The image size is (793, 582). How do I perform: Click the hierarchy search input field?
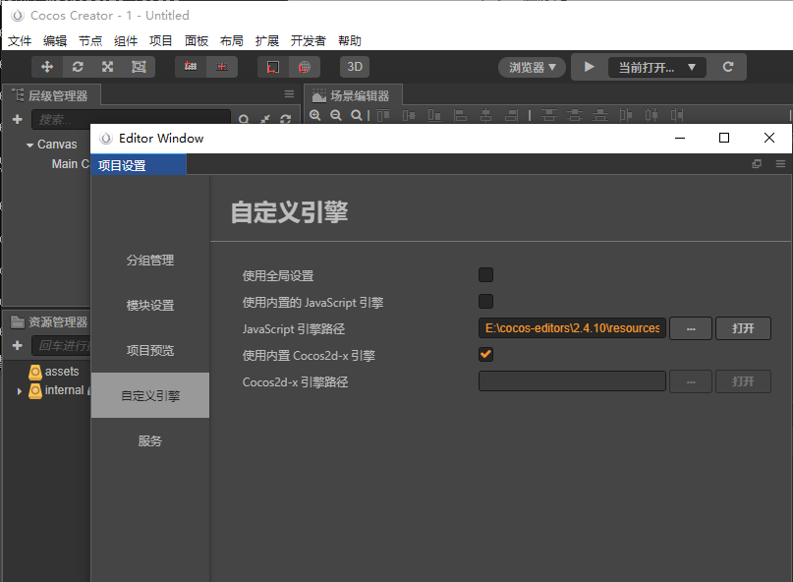coord(131,119)
